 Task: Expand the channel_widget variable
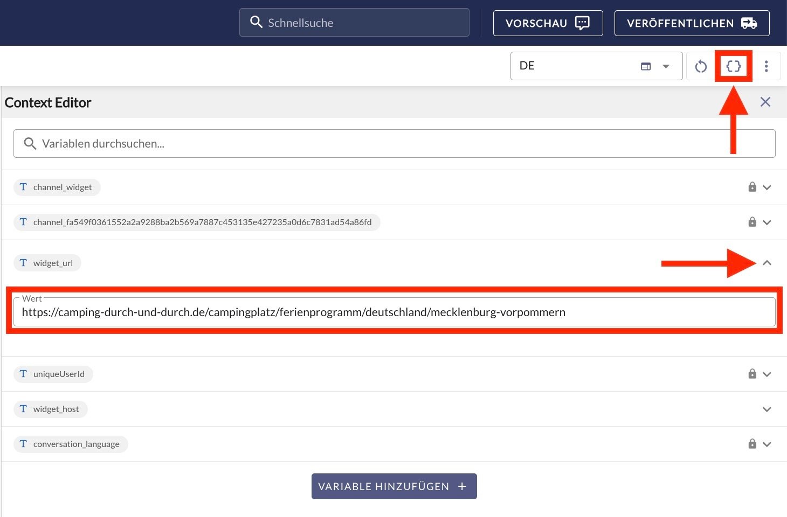767,187
